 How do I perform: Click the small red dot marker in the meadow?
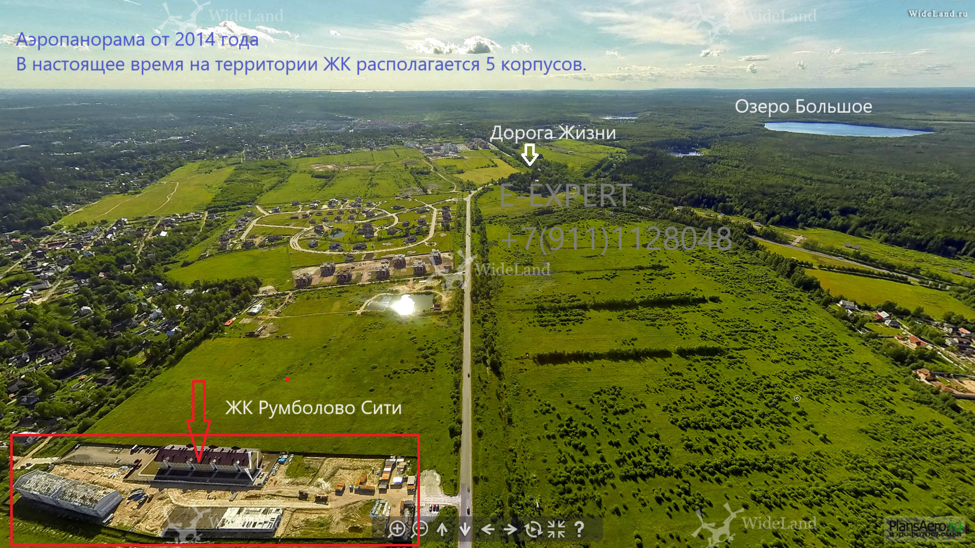pos(287,380)
